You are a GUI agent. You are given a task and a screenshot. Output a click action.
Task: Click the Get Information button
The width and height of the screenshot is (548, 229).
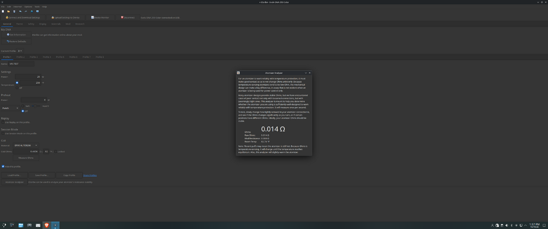(16, 35)
